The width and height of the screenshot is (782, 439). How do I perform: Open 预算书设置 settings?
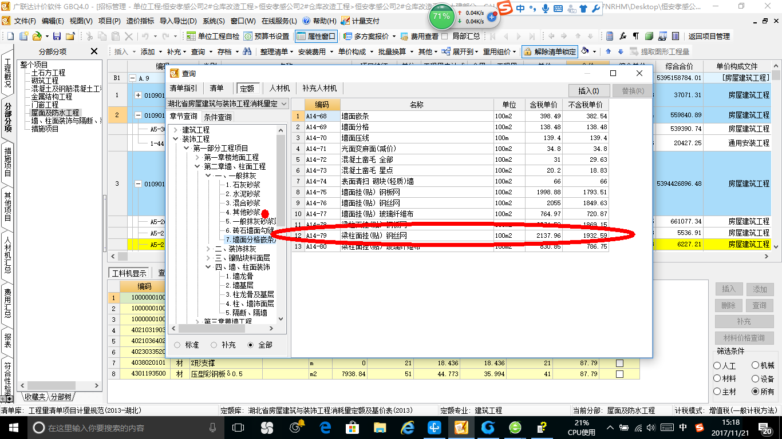(x=266, y=36)
